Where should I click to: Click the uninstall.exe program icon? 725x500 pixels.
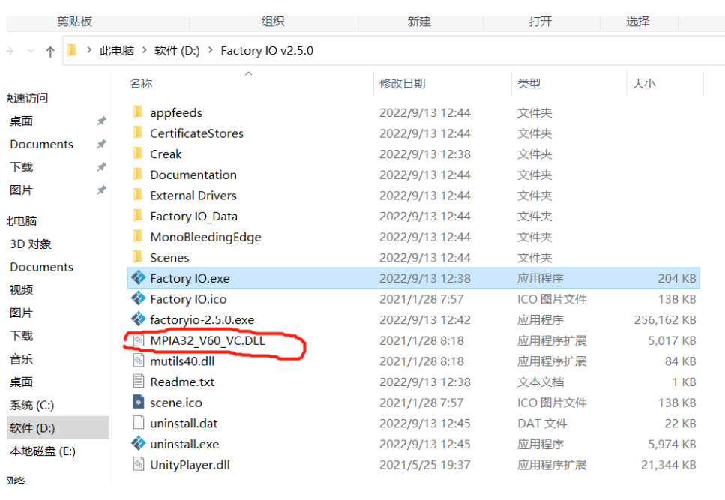tap(138, 444)
